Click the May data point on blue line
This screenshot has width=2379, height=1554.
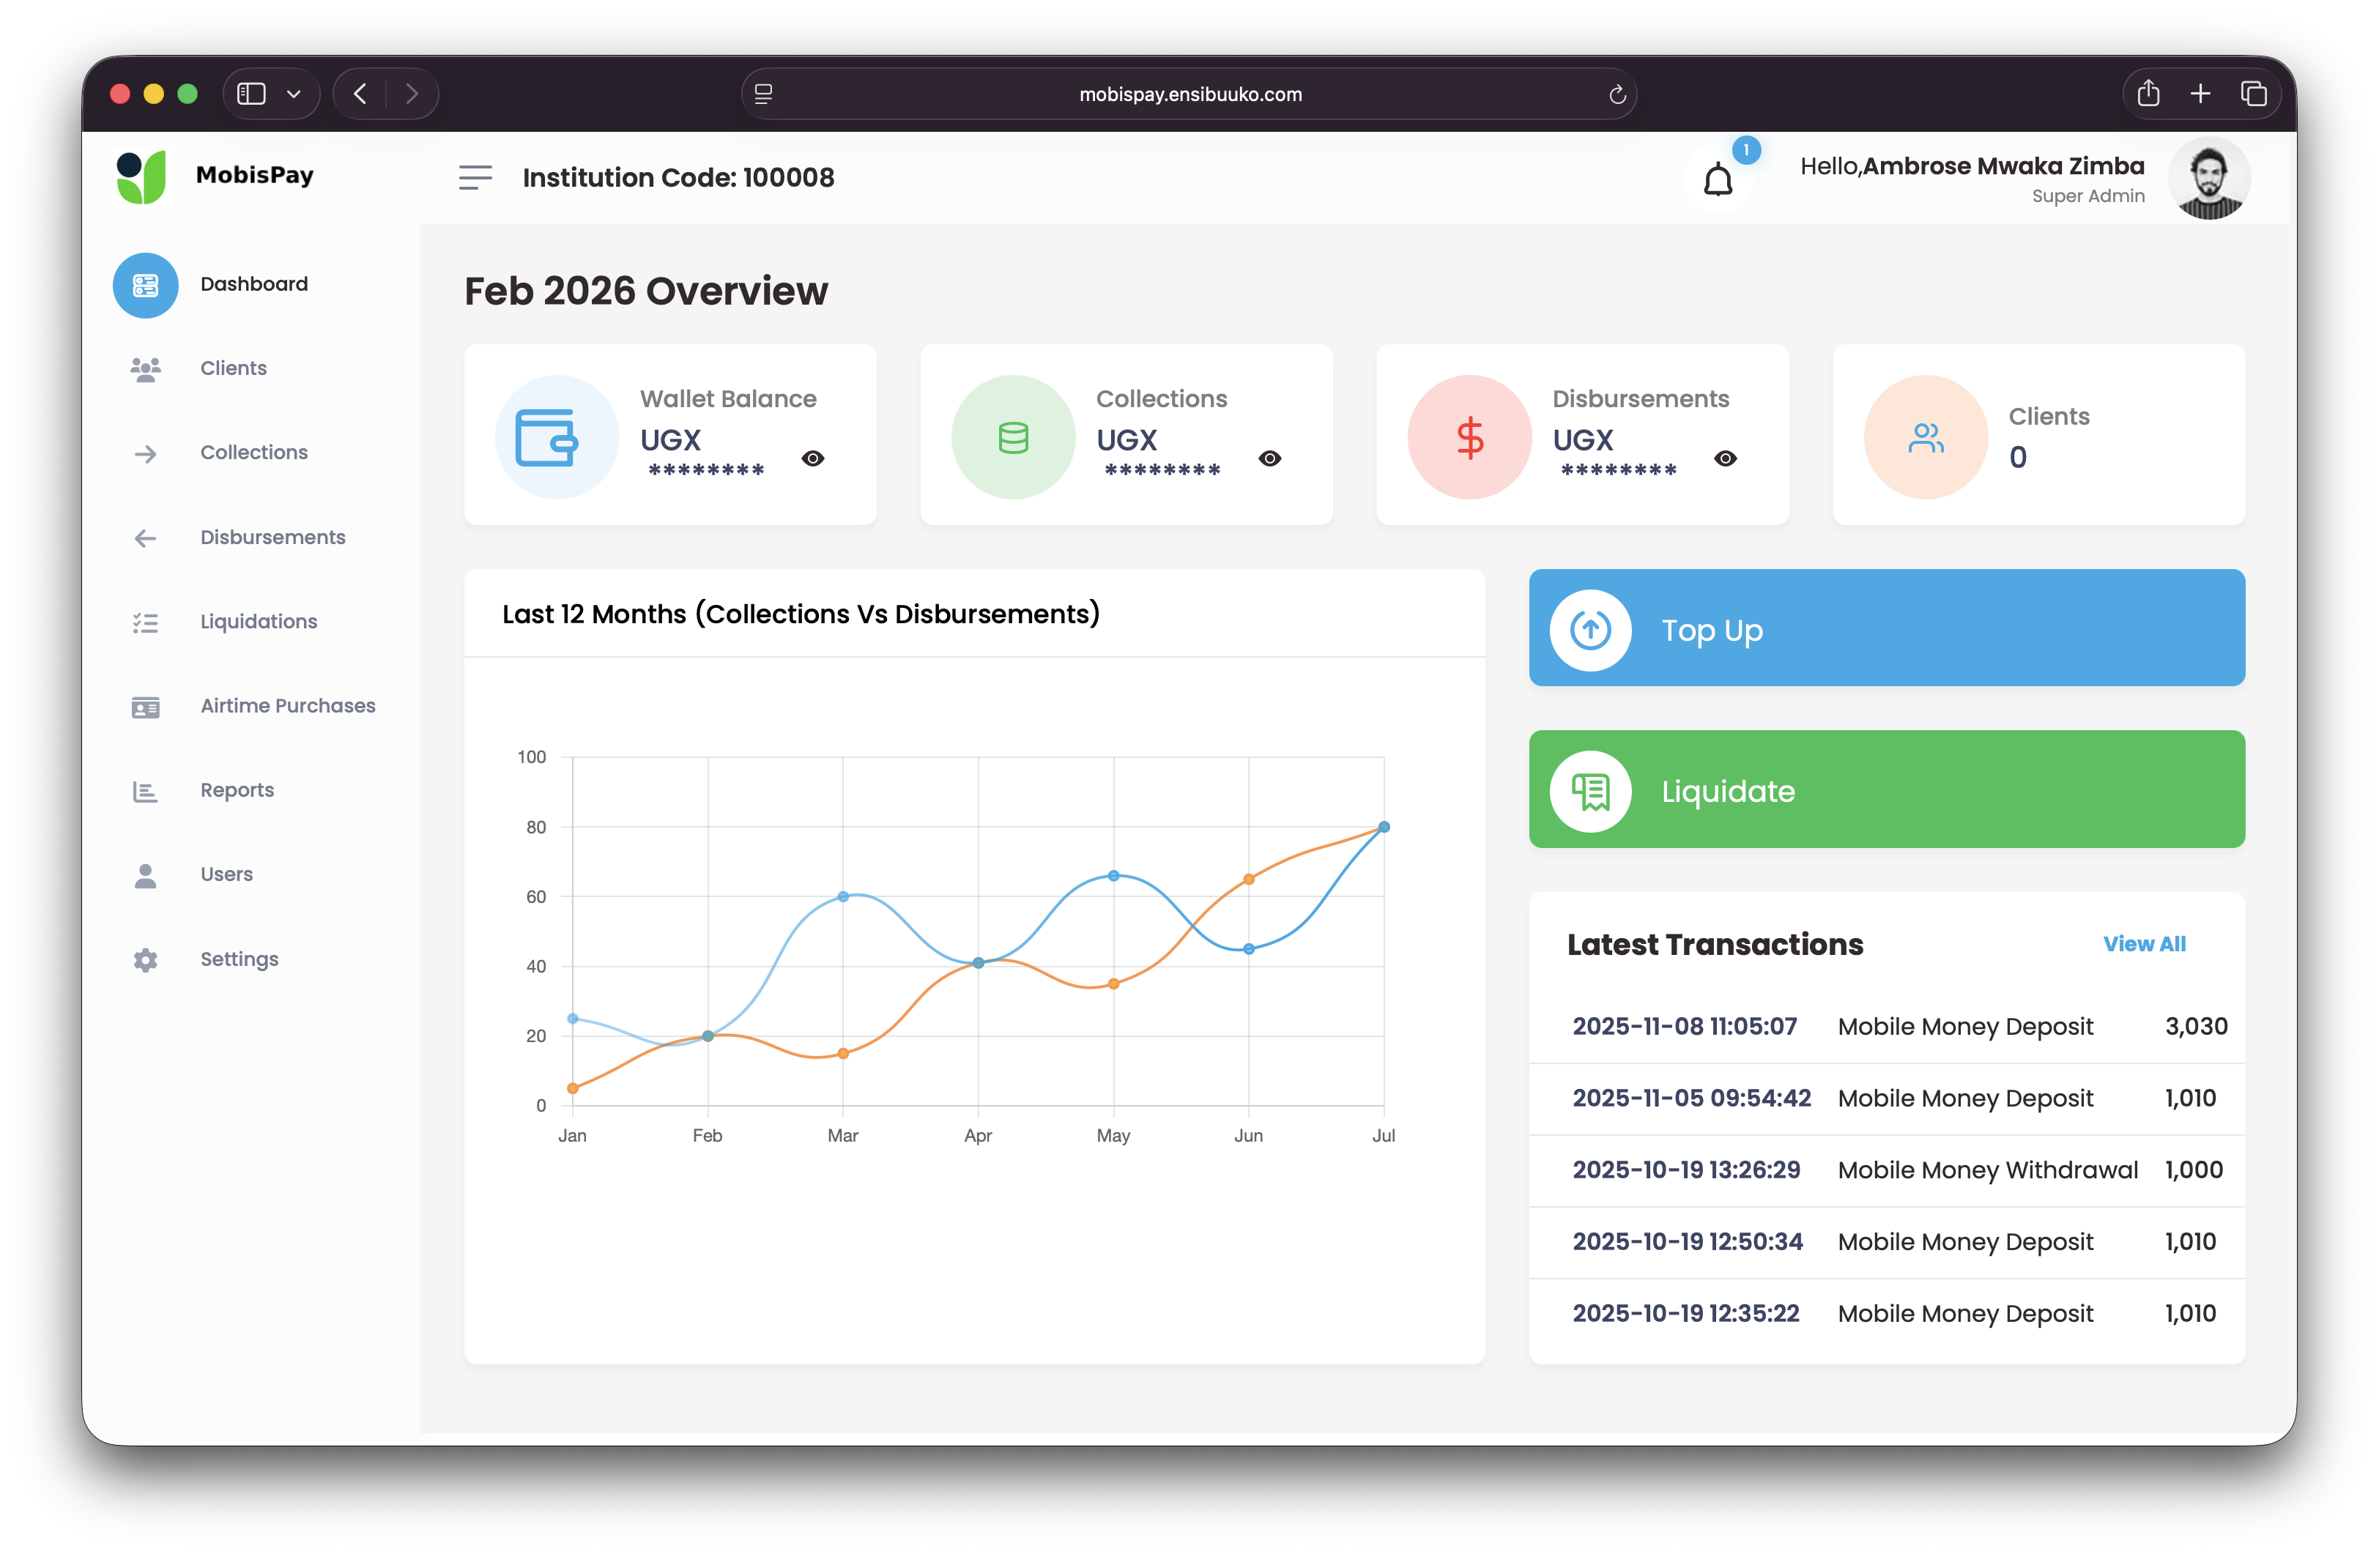(x=1113, y=875)
